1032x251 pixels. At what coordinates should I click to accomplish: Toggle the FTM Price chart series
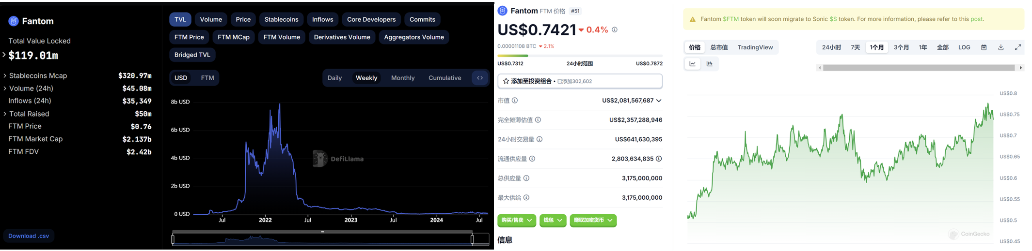[x=189, y=37]
